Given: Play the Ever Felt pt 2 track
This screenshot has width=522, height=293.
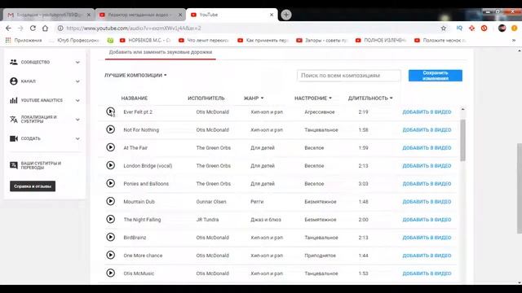Looking at the screenshot, I should point(110,112).
